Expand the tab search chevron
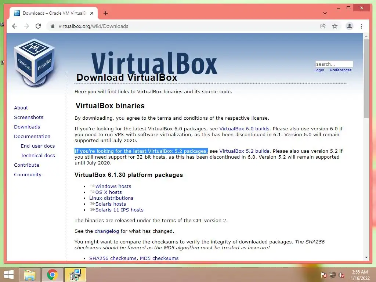This screenshot has width=376, height=282. pyautogui.click(x=325, y=13)
